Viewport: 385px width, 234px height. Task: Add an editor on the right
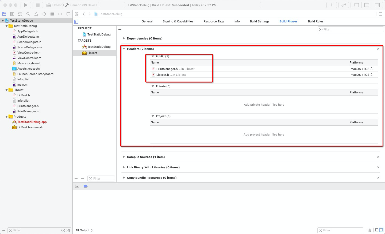[x=380, y=14]
